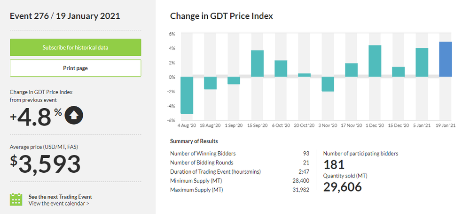Select the 15 Dec '20 chart bar
The image size is (470, 214).
click(398, 72)
